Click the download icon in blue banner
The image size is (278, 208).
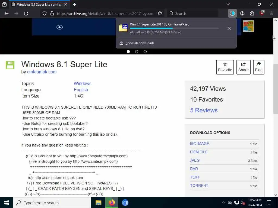(59, 27)
